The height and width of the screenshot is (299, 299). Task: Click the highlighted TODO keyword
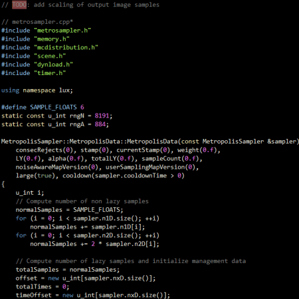tap(19, 5)
